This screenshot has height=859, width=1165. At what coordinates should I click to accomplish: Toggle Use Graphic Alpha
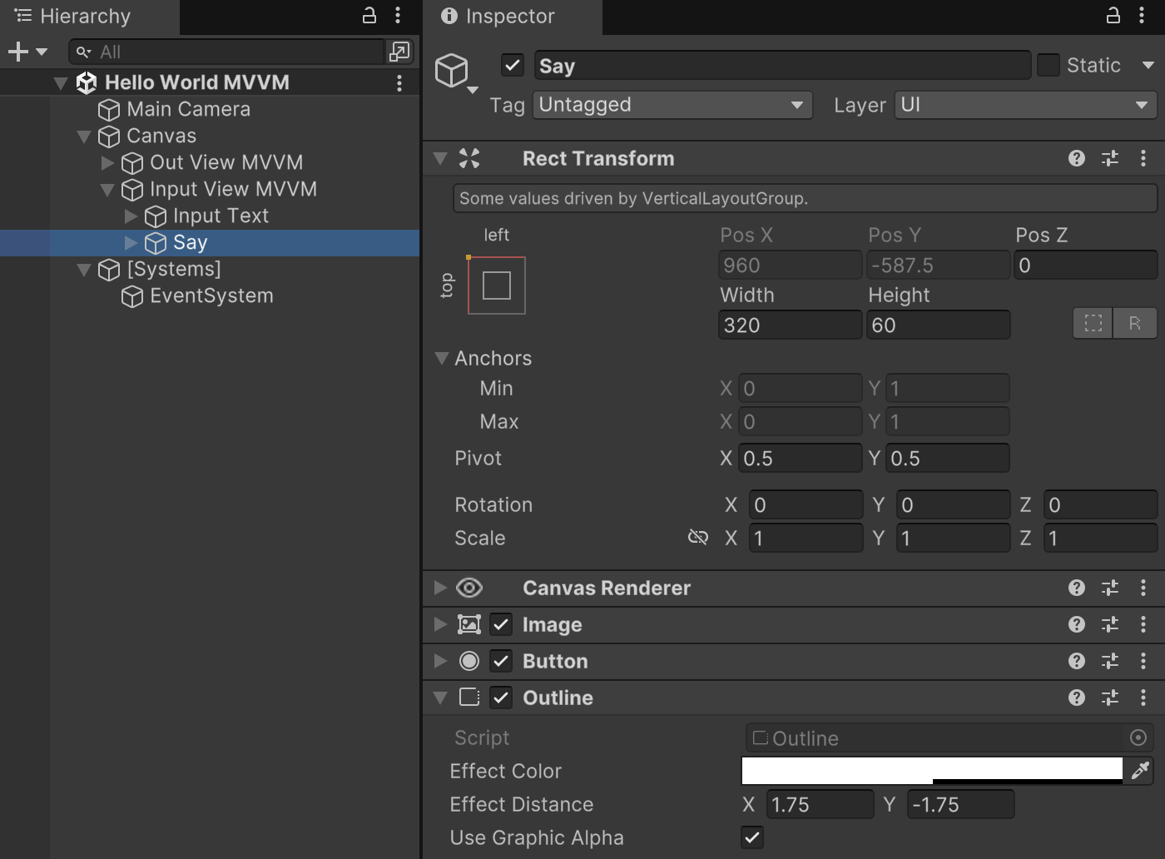tap(751, 837)
